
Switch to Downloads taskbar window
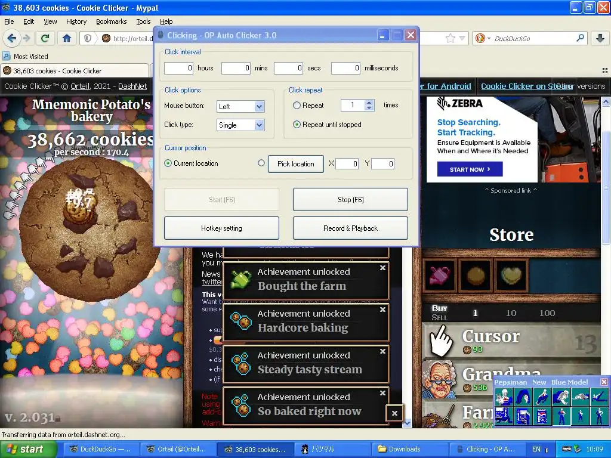coord(409,449)
